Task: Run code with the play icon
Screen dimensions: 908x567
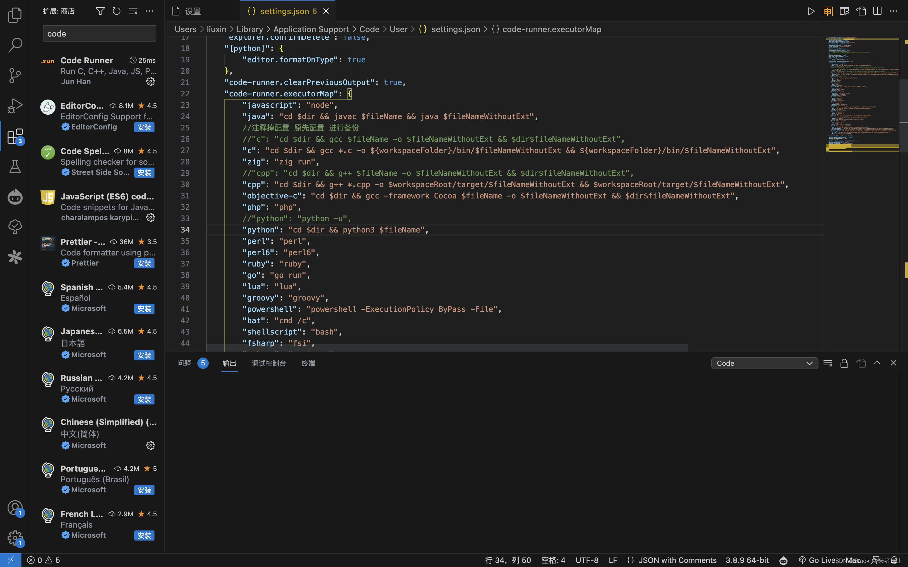Action: tap(811, 11)
